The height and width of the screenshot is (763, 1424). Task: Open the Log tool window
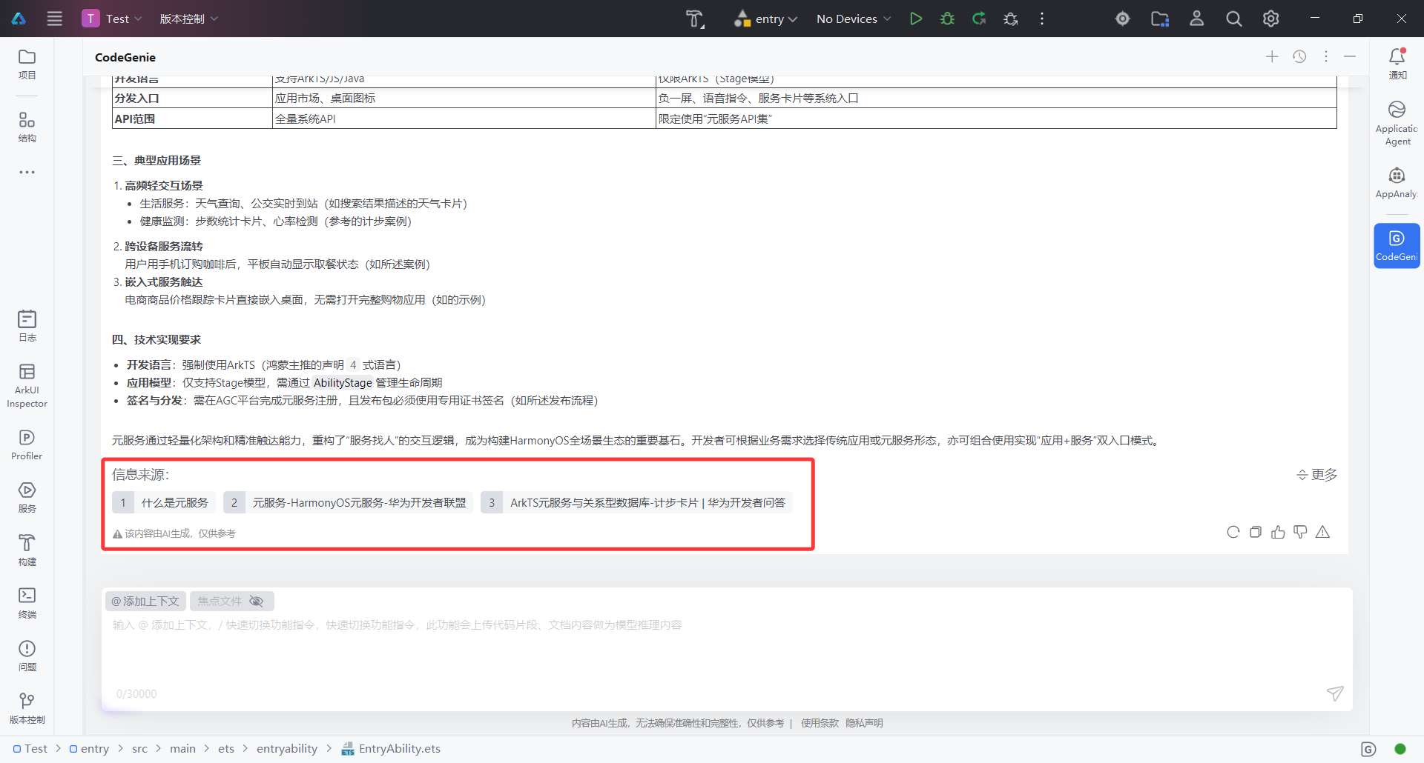[27, 326]
